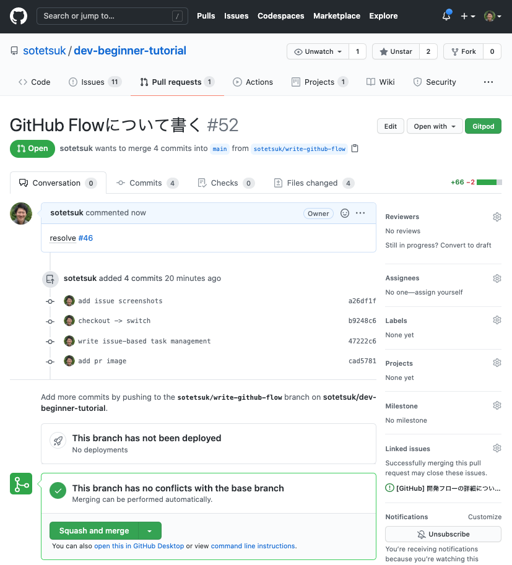
Task: Open the Wiki tab
Action: click(x=380, y=82)
